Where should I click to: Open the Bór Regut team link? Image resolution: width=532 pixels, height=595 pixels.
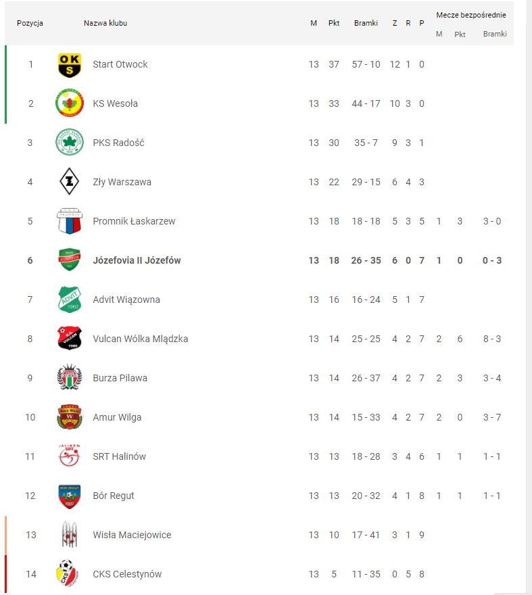point(114,496)
